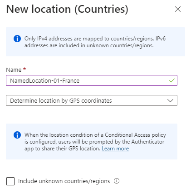Click the info icon beside Conditional Access notice

tap(17, 135)
